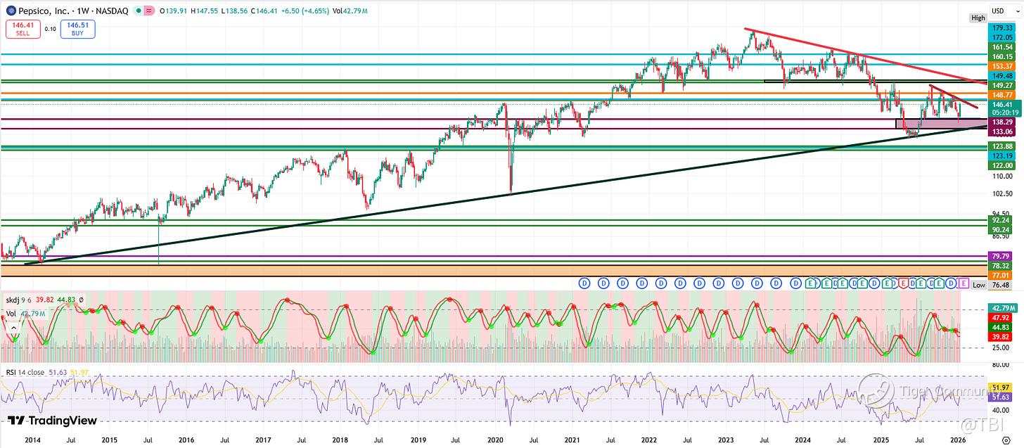This screenshot has width=1024, height=448.
Task: Select the orange band at chart bottom
Action: point(492,271)
